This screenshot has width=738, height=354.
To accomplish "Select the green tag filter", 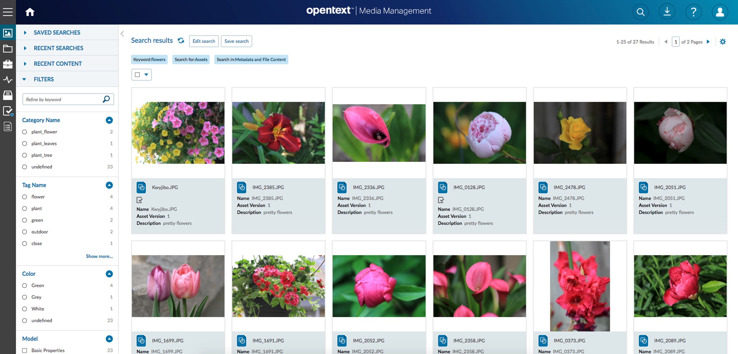I will click(24, 220).
